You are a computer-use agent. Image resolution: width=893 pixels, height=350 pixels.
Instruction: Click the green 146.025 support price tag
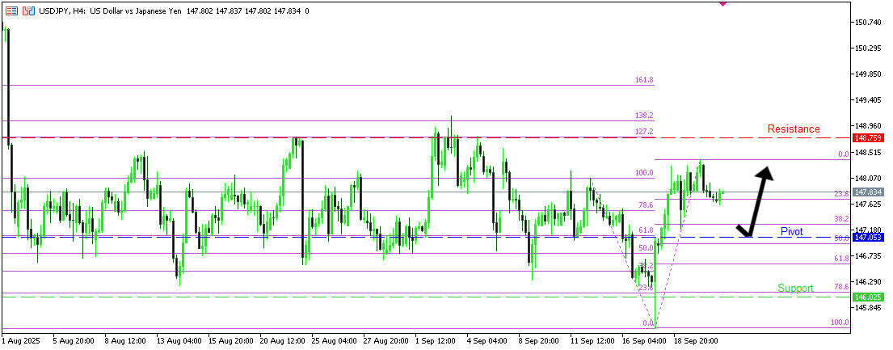pos(869,297)
